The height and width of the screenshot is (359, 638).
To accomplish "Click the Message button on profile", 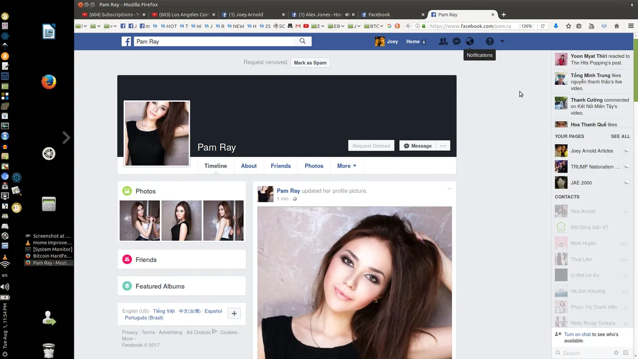I will [417, 146].
